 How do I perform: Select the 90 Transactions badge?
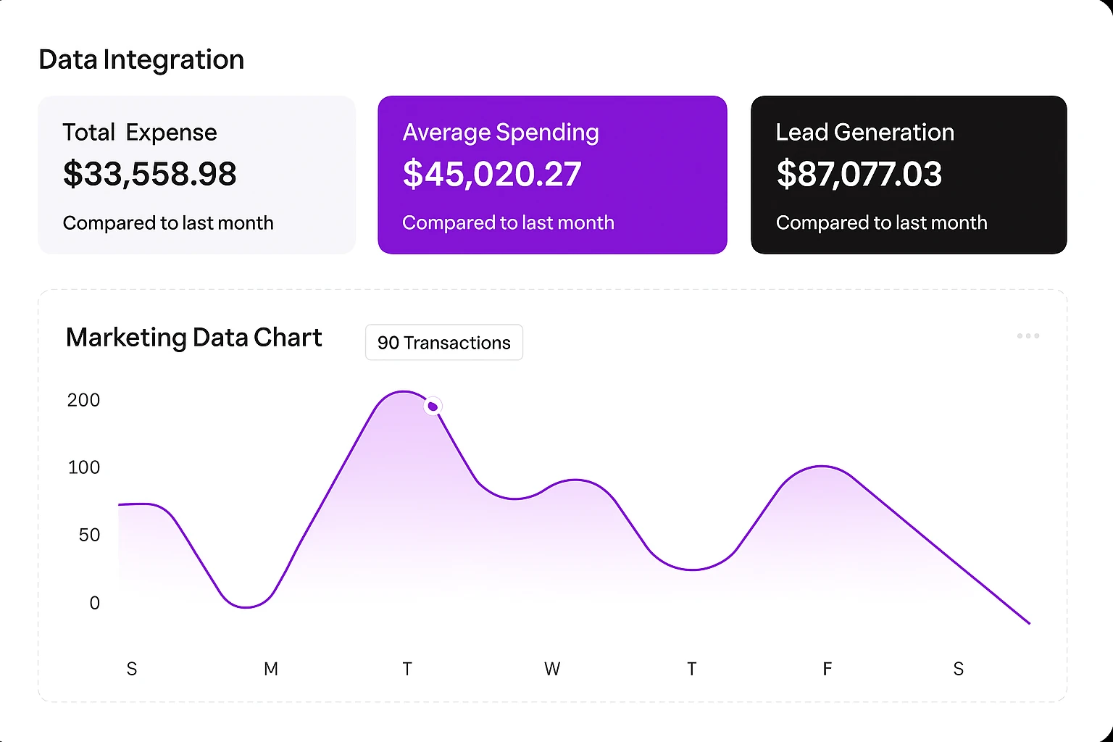443,342
